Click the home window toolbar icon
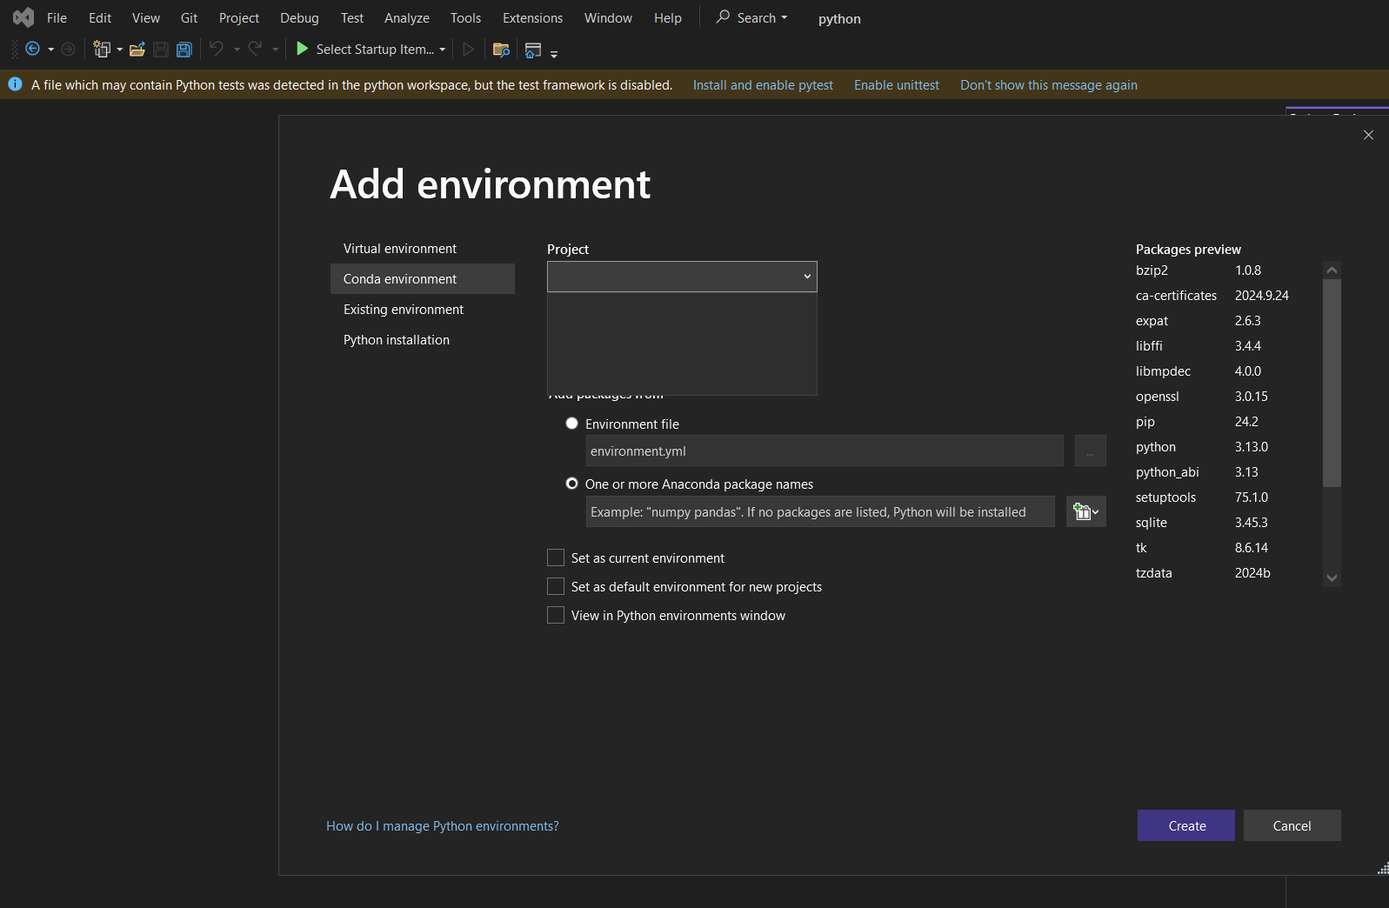The height and width of the screenshot is (908, 1389). click(x=533, y=50)
